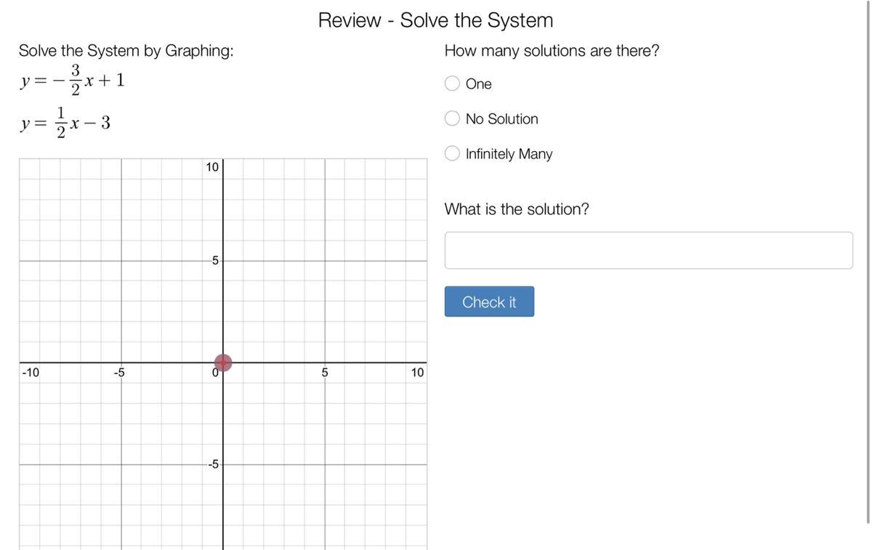Screen dimensions: 872x550
Task: Click the "How many solutions are there?" prompt
Action: pos(552,51)
